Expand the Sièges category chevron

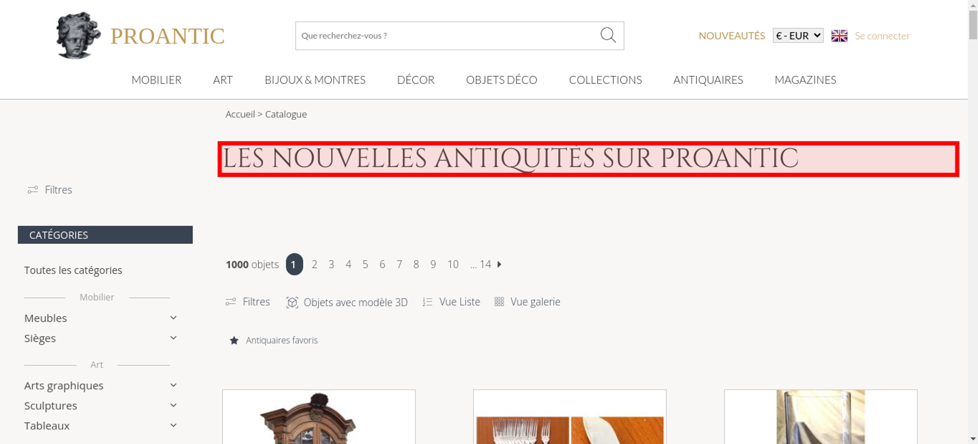[173, 338]
